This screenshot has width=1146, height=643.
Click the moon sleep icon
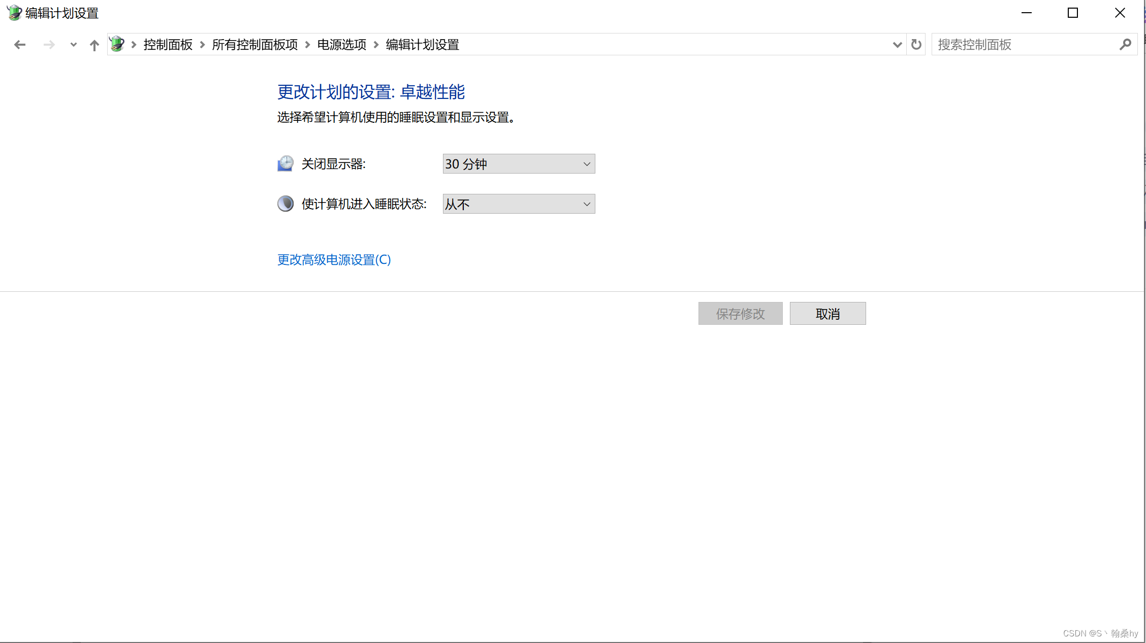tap(285, 204)
